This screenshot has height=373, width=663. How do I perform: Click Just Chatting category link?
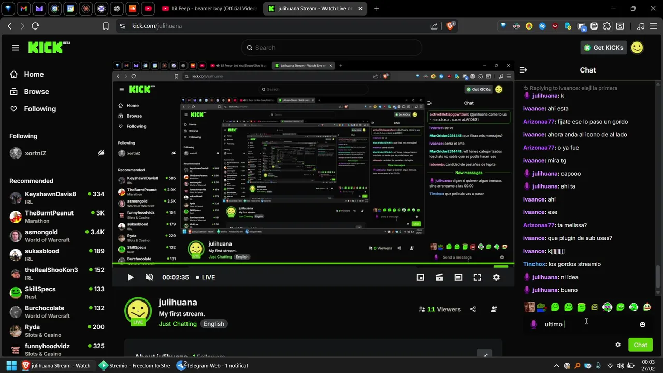click(178, 324)
